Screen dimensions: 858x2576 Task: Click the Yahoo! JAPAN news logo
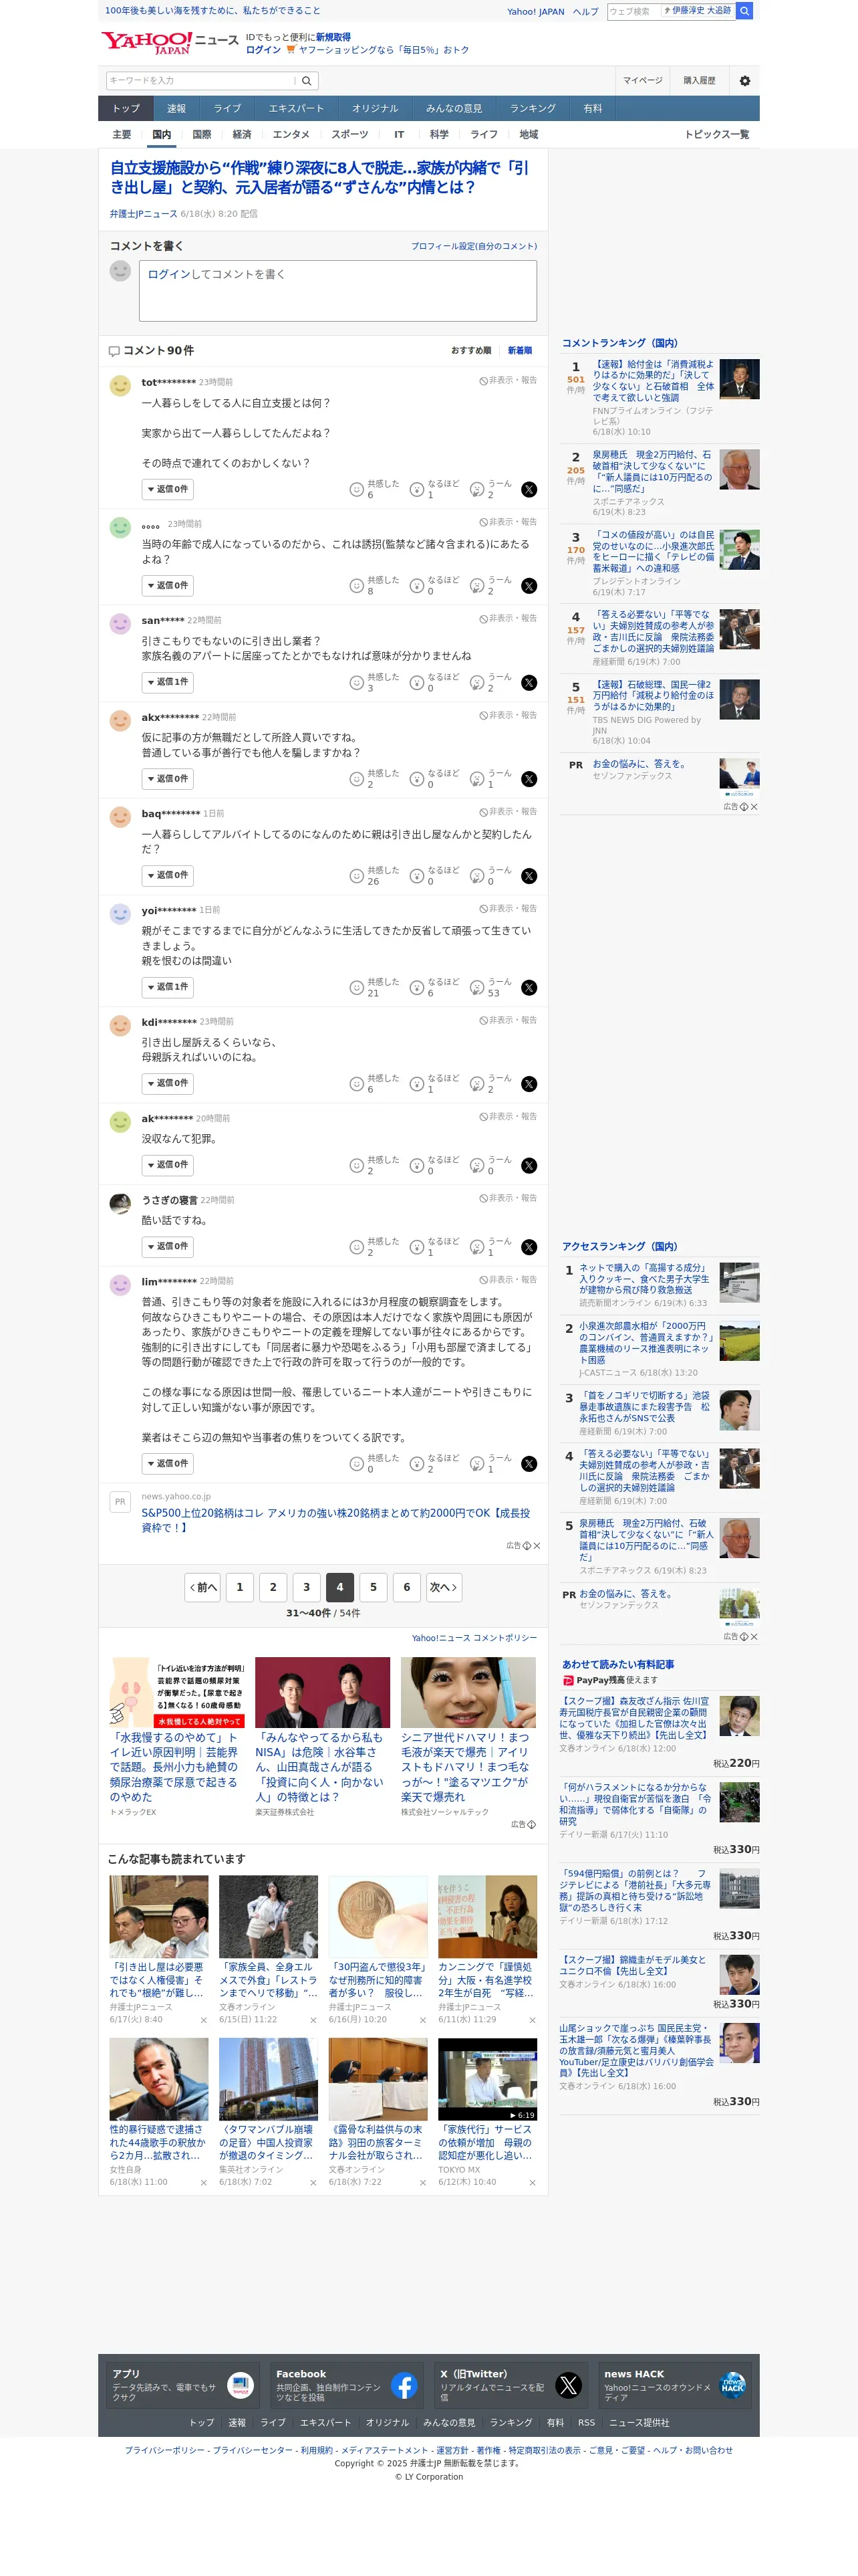pyautogui.click(x=170, y=42)
